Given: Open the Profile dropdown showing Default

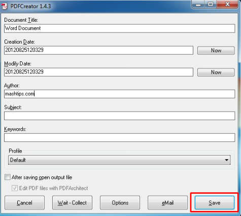Looking at the screenshot, I should (119, 160).
